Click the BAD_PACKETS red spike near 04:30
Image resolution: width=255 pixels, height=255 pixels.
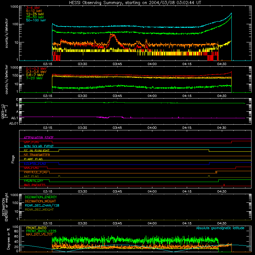[224, 185]
